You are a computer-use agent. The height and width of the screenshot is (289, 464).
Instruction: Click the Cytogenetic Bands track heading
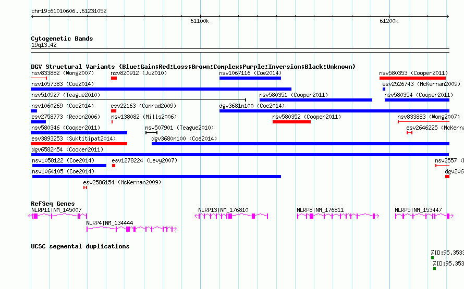point(62,39)
